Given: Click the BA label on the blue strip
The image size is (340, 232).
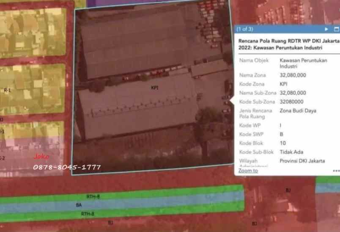Looking at the screenshot, I should pyautogui.click(x=79, y=205).
